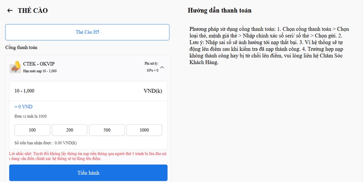The image size is (364, 182).
Task: Click the Phương pháp sử dụng instruction paragraph
Action: coord(269,46)
